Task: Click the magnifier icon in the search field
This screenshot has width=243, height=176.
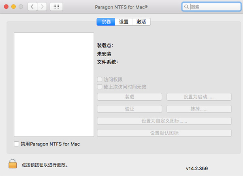Action: pyautogui.click(x=186, y=7)
